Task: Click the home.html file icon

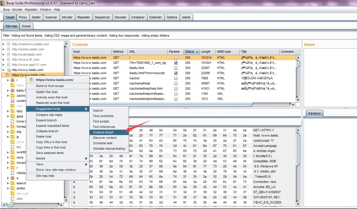Action: tap(13, 121)
